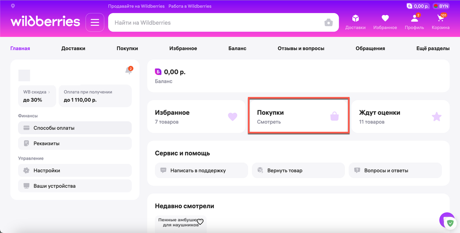
Task: Open Доставки box icon in header
Action: (x=355, y=18)
